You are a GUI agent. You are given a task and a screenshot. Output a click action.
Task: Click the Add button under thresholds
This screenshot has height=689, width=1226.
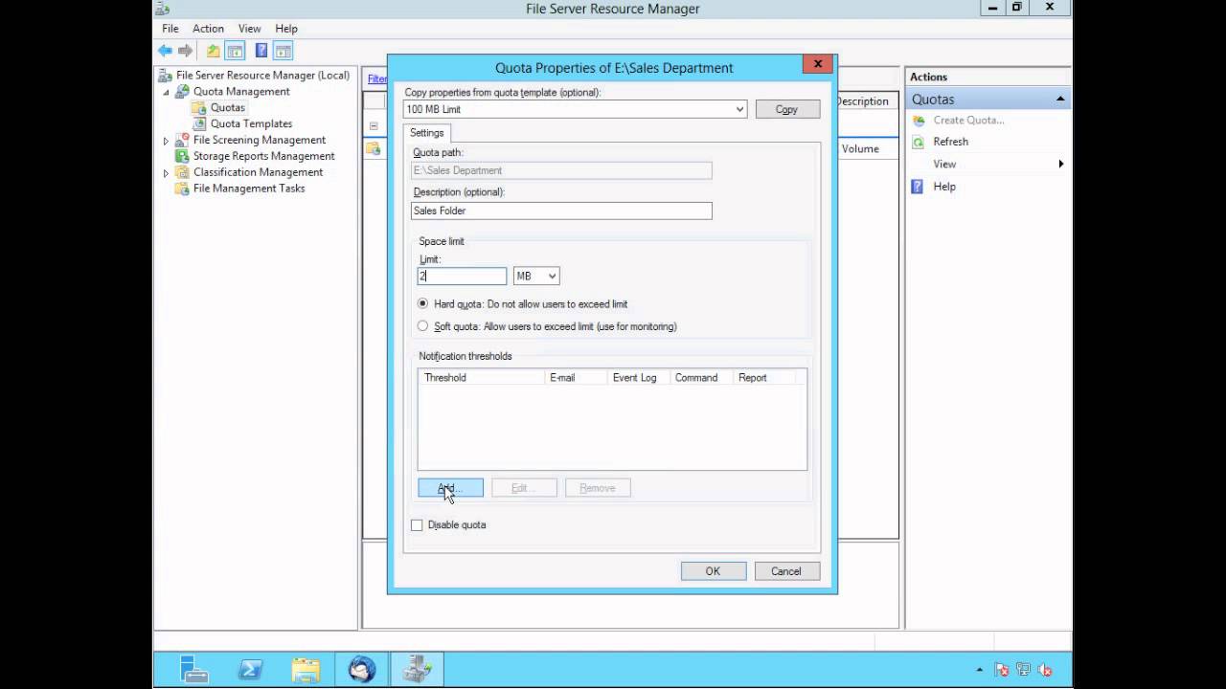[x=450, y=488]
